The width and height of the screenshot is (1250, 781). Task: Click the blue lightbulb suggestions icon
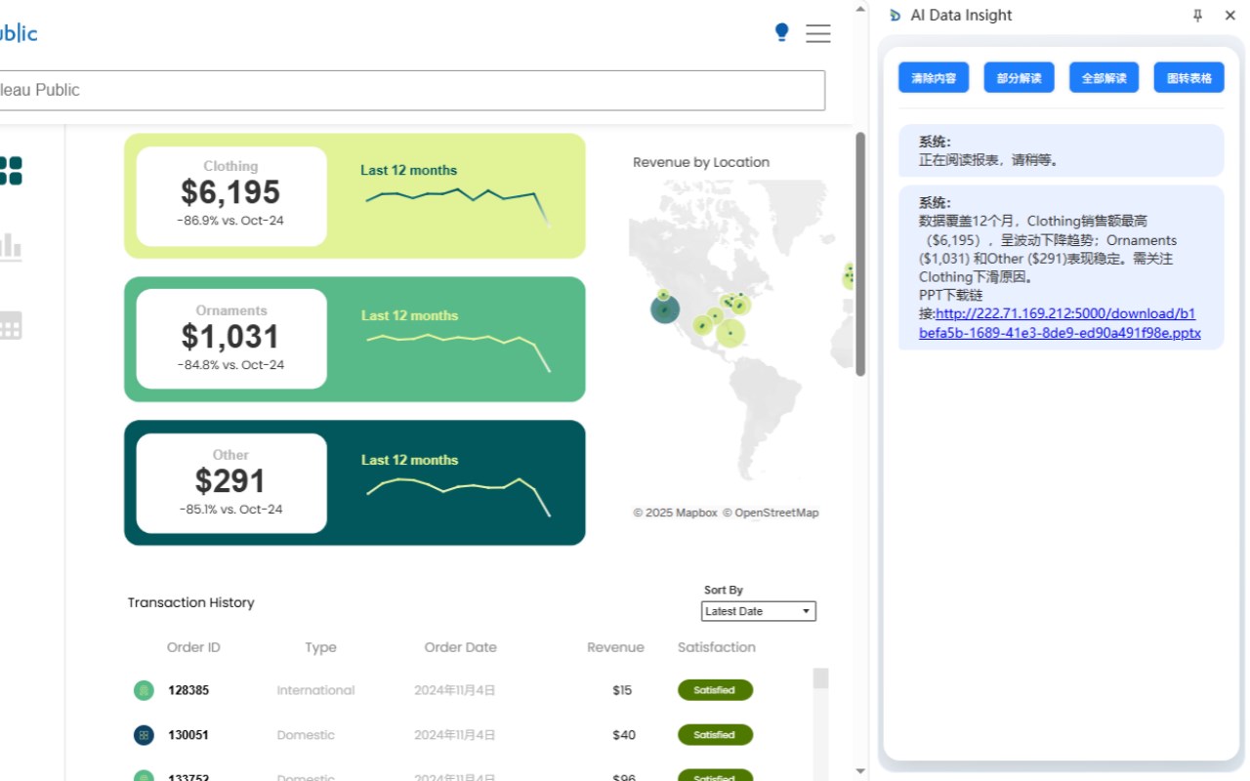tap(781, 32)
